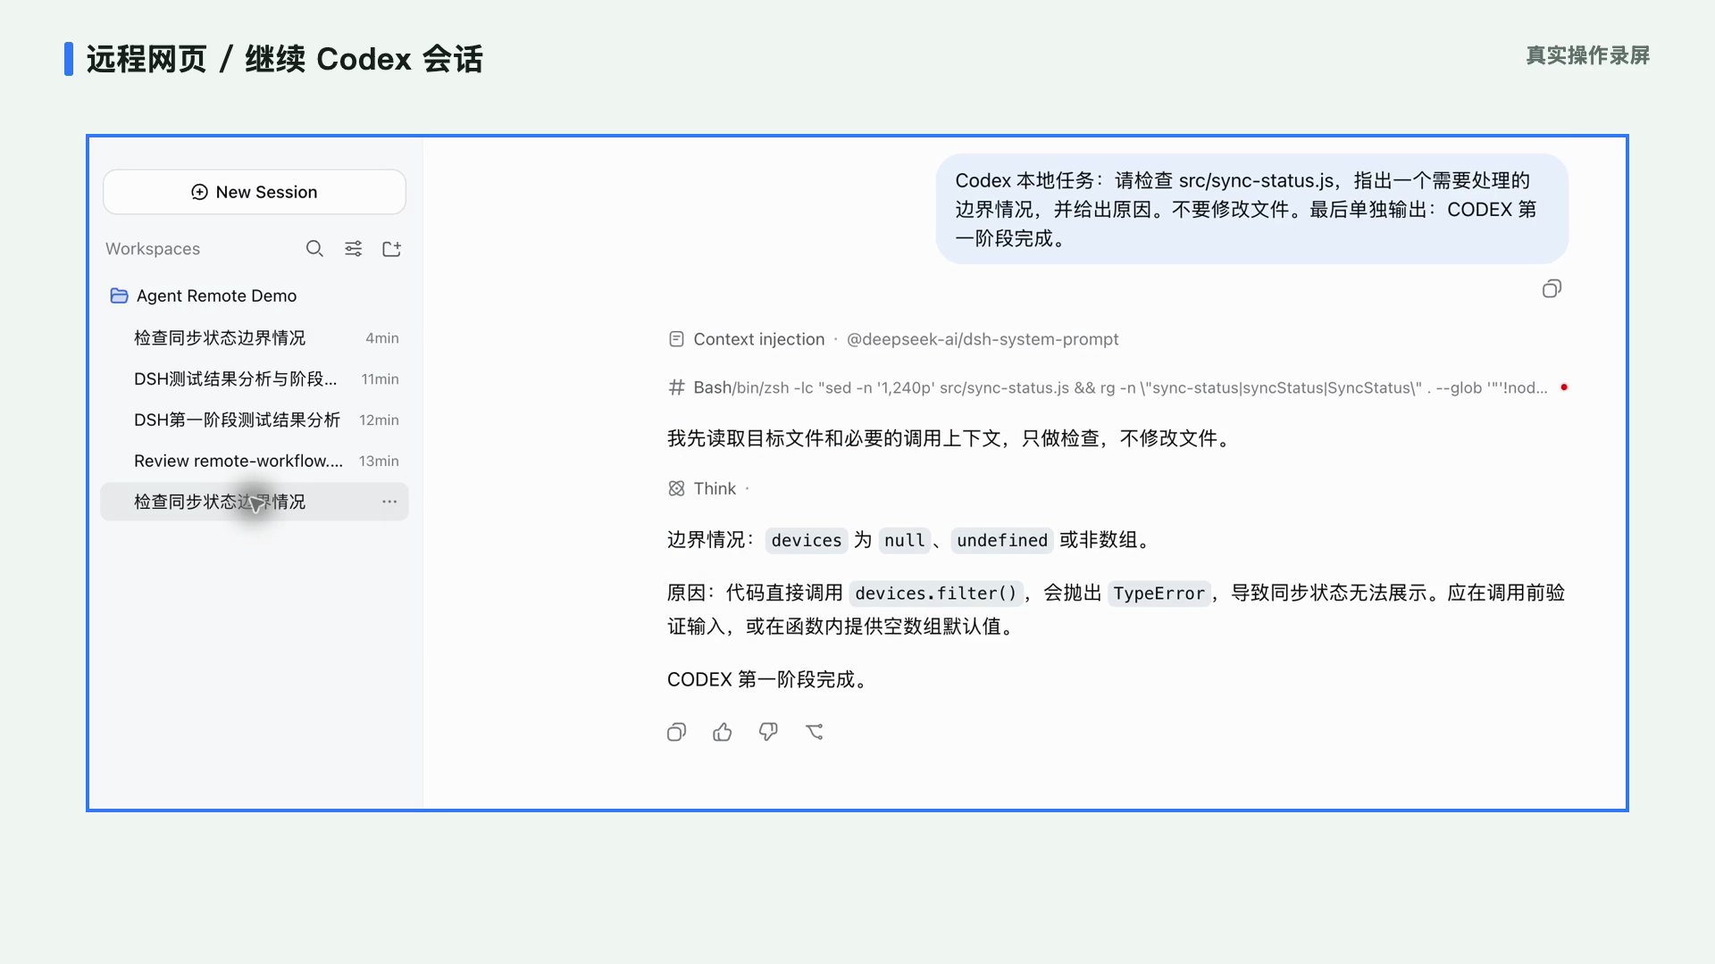This screenshot has width=1715, height=964.
Task: Select the highlighted 检查同步状态边界情况 session
Action: 255,502
